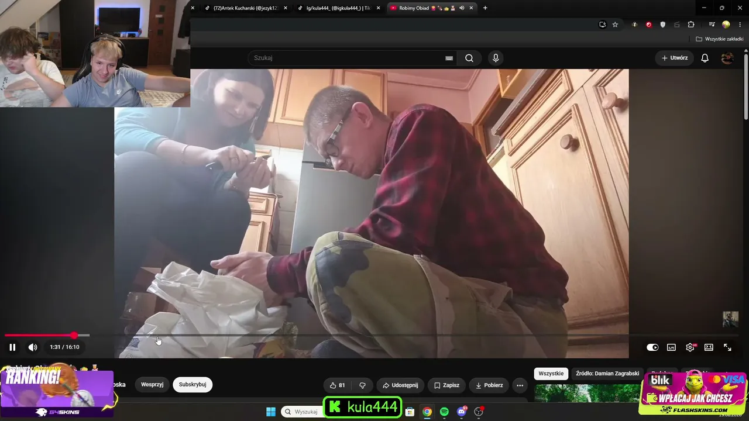
Task: Open the Wszystkie zakładki bookmarks folder
Action: (719, 39)
